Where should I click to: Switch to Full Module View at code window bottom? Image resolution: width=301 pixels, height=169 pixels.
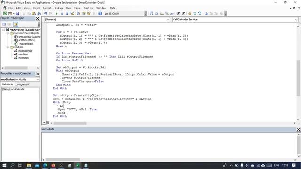48,123
